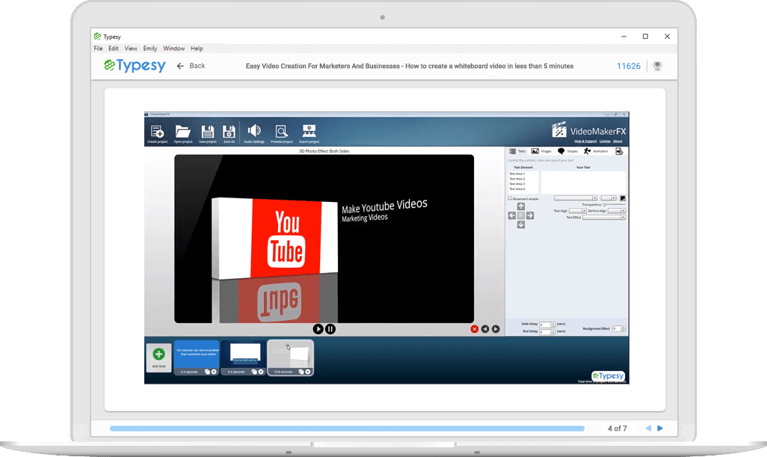Click the next slide template arrow
The width and height of the screenshot is (767, 457).
pyautogui.click(x=496, y=329)
